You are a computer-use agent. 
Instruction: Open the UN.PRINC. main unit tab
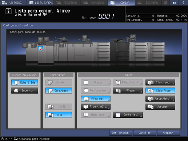13,3
